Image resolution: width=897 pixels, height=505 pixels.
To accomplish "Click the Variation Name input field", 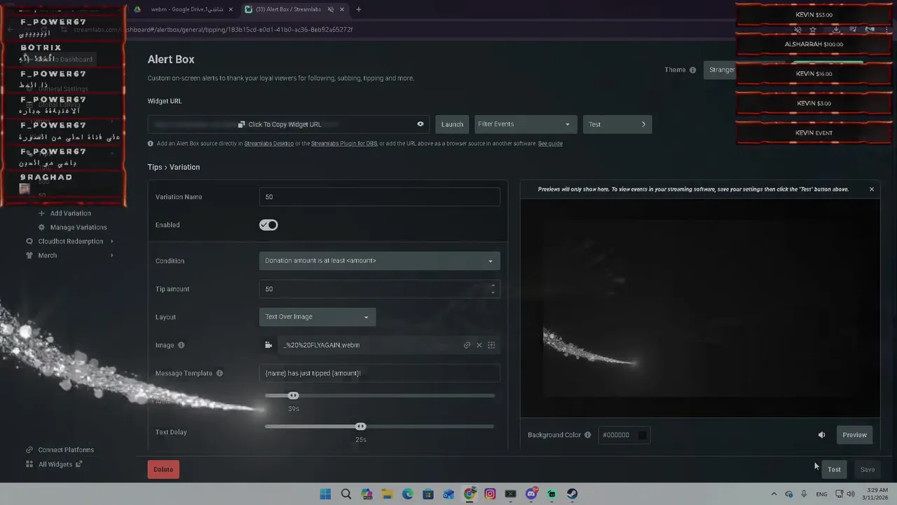I will [379, 197].
